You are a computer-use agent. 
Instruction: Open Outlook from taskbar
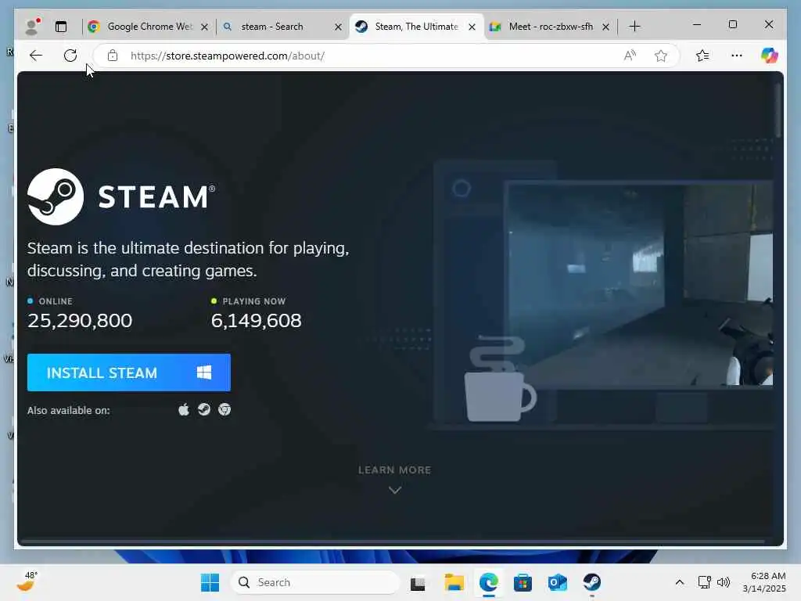click(557, 582)
